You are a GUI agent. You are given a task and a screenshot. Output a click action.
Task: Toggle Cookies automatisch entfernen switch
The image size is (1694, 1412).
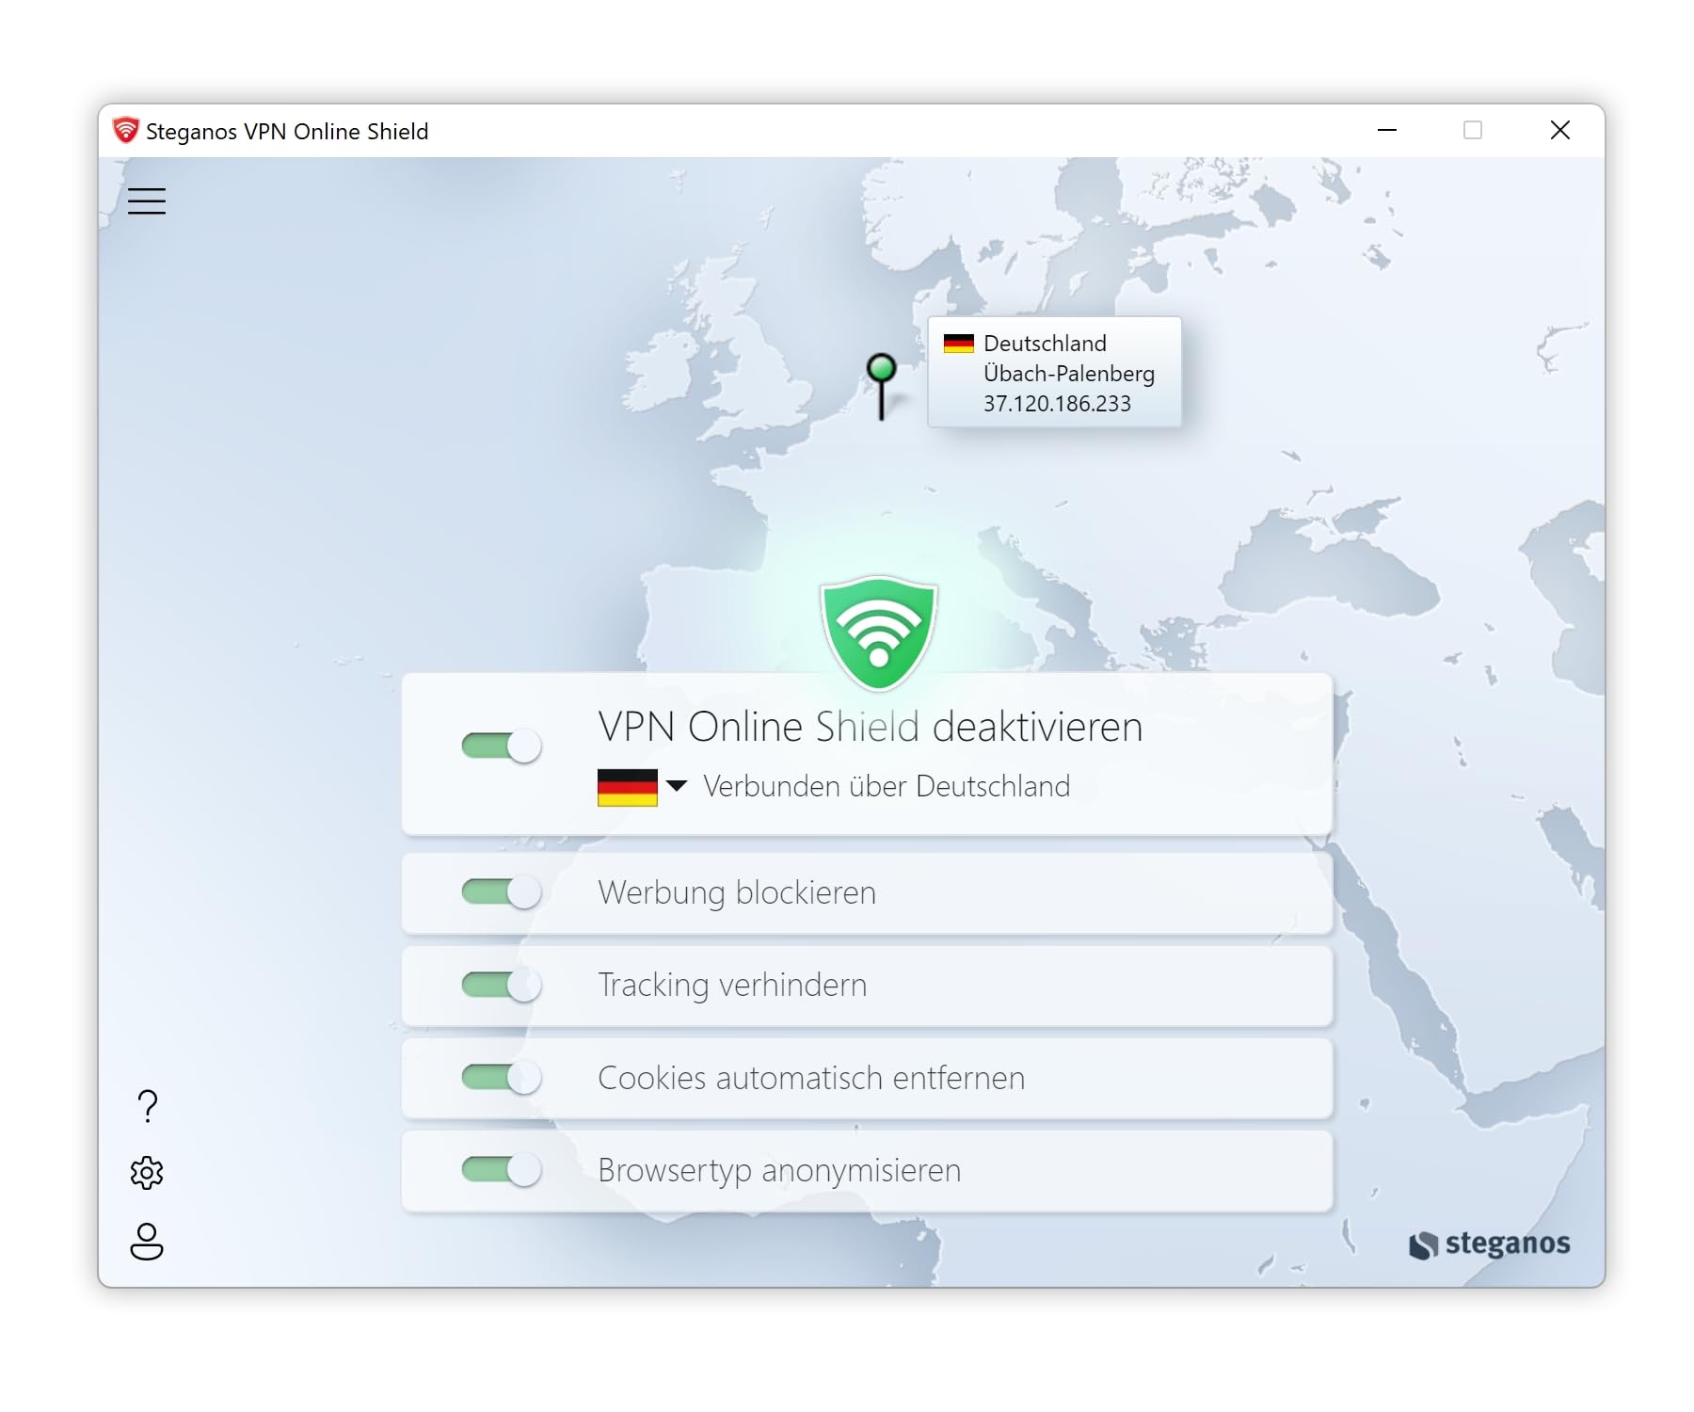click(x=502, y=1077)
